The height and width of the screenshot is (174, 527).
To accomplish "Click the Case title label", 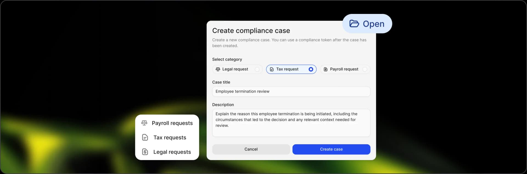I will (x=221, y=82).
